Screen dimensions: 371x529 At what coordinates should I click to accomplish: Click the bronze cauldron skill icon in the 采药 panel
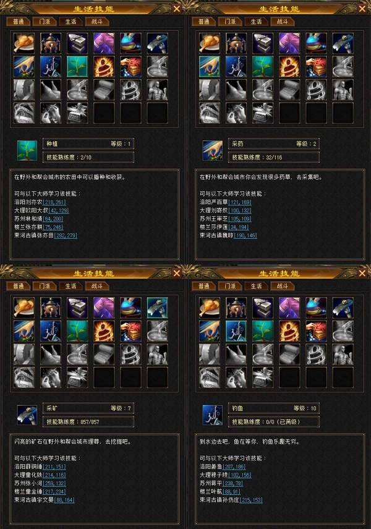(x=236, y=43)
